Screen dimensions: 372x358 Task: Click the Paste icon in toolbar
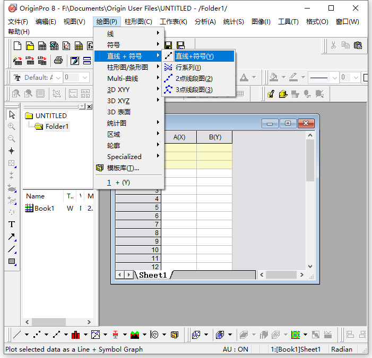point(358,45)
